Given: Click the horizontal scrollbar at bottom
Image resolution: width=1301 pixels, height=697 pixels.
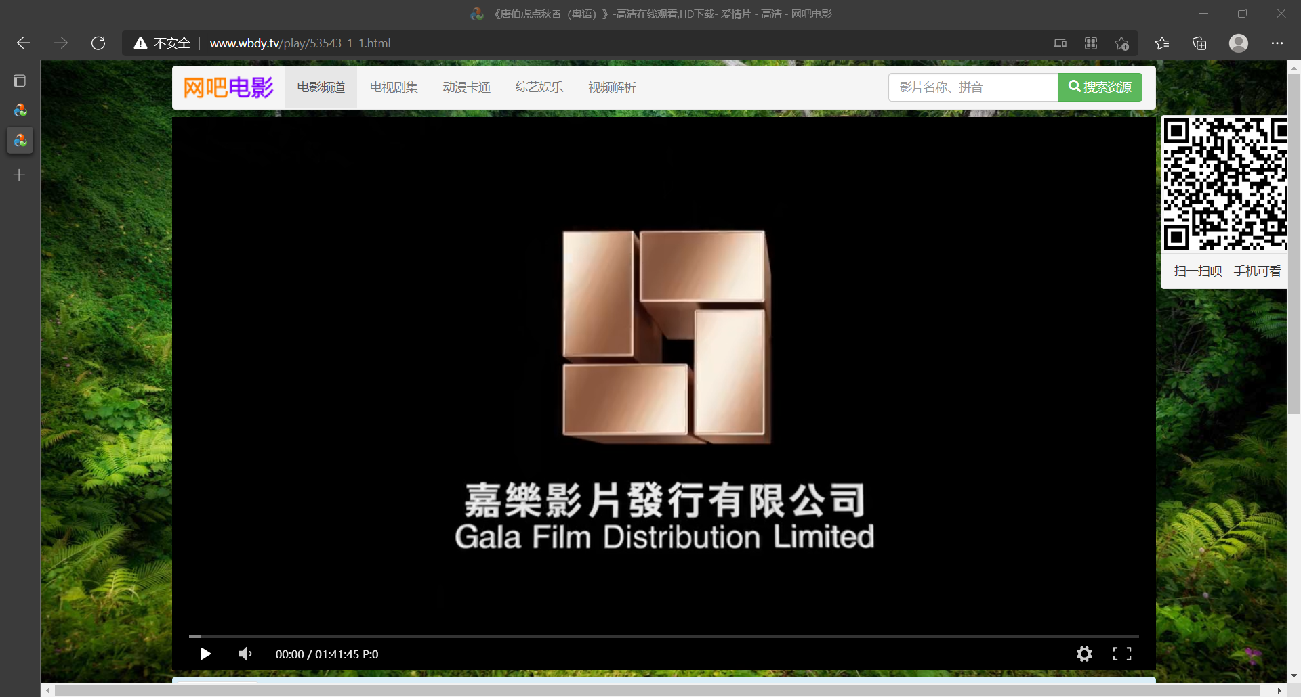Looking at the screenshot, I should click(x=657, y=690).
